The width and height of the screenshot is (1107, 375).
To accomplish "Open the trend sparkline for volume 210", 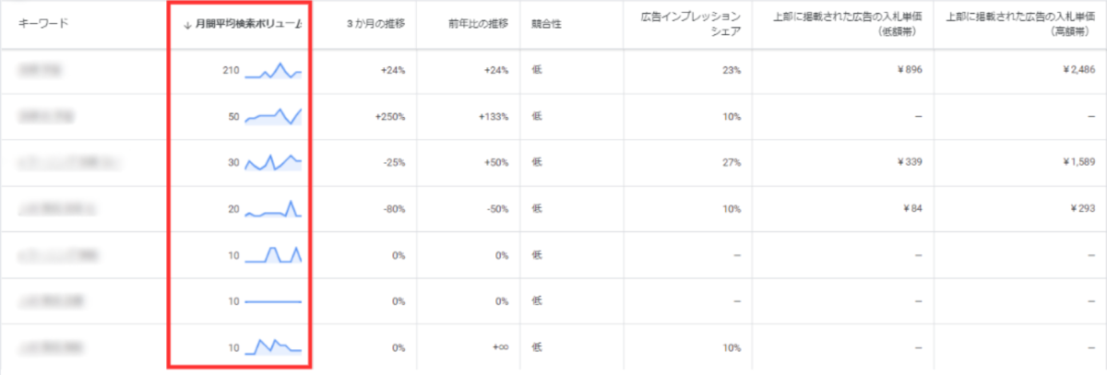I will click(273, 71).
